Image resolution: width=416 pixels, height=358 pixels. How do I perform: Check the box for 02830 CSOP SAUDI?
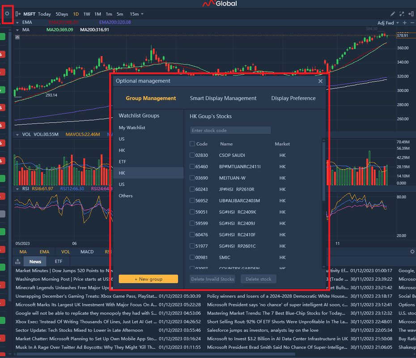click(x=192, y=155)
